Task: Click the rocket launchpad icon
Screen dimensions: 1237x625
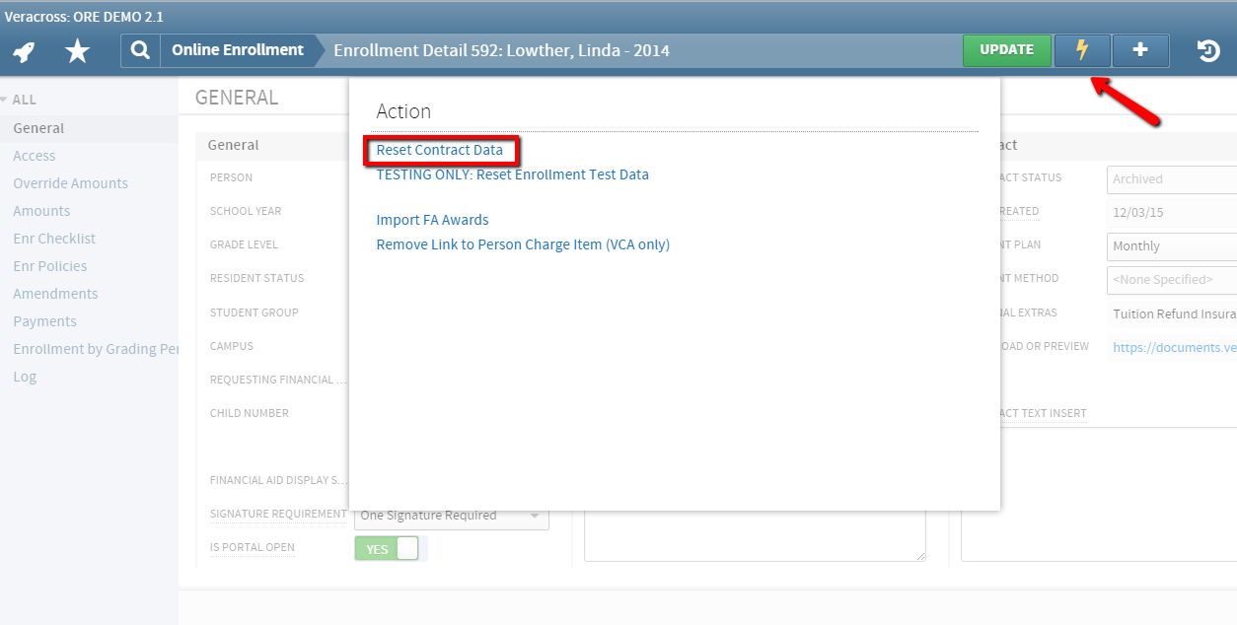Action: click(24, 51)
